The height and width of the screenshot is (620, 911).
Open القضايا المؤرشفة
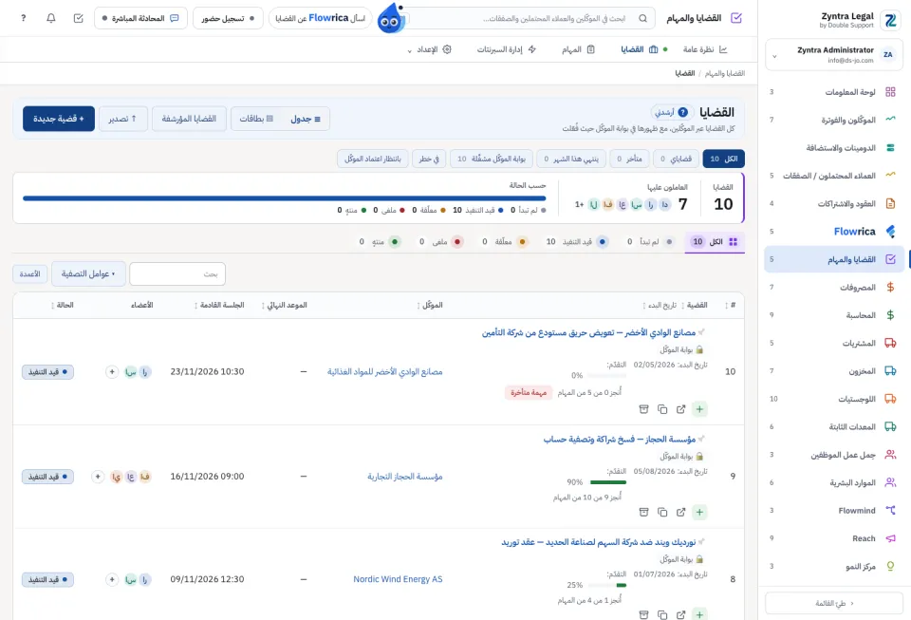pyautogui.click(x=189, y=119)
